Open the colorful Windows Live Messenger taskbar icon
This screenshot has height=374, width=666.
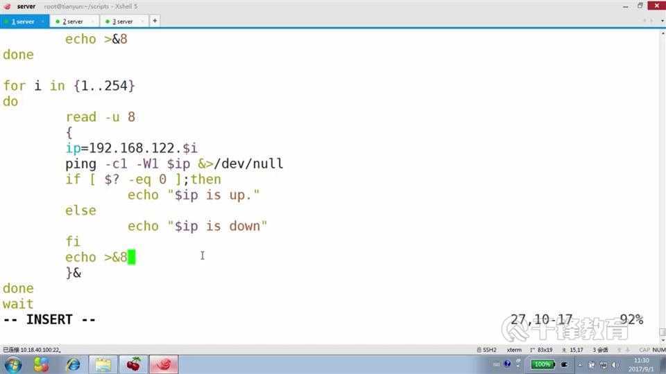coord(41,365)
